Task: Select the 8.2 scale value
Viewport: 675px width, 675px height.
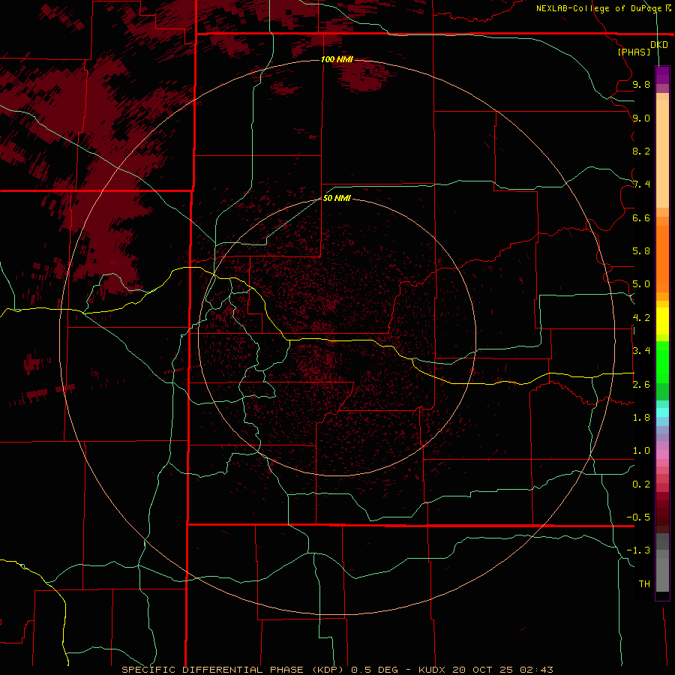Action: click(x=641, y=151)
